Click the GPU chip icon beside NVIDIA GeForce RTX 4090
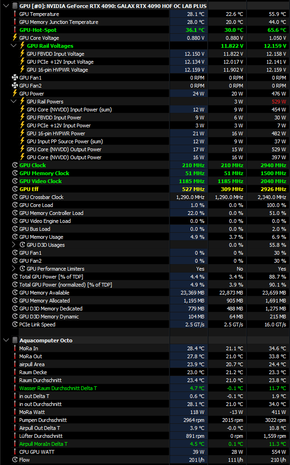This screenshot has width=290, height=465. click(x=15, y=6)
